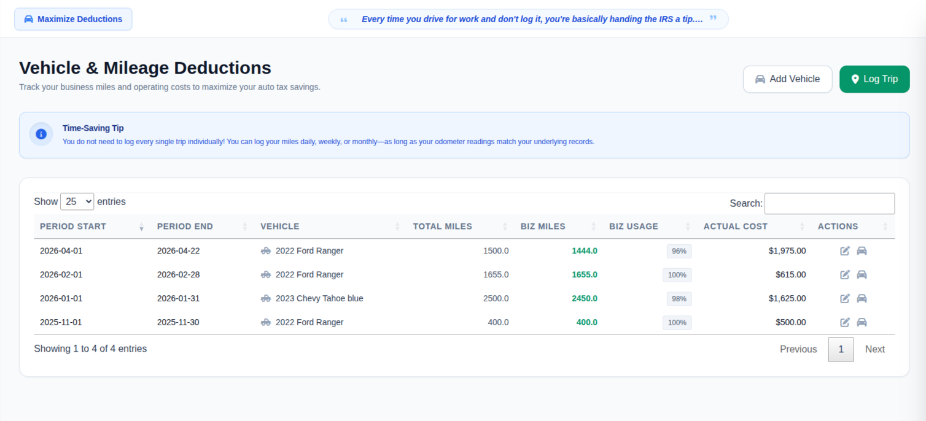Click the $1,625.00 actual cost
926x421 pixels.
787,298
